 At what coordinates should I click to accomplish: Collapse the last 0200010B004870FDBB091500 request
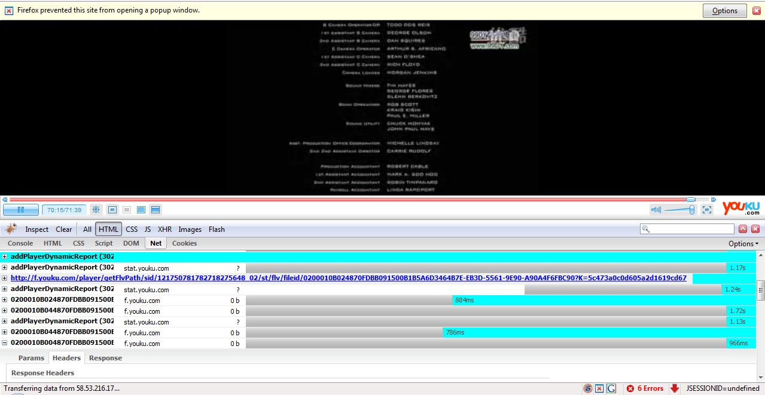coord(4,343)
